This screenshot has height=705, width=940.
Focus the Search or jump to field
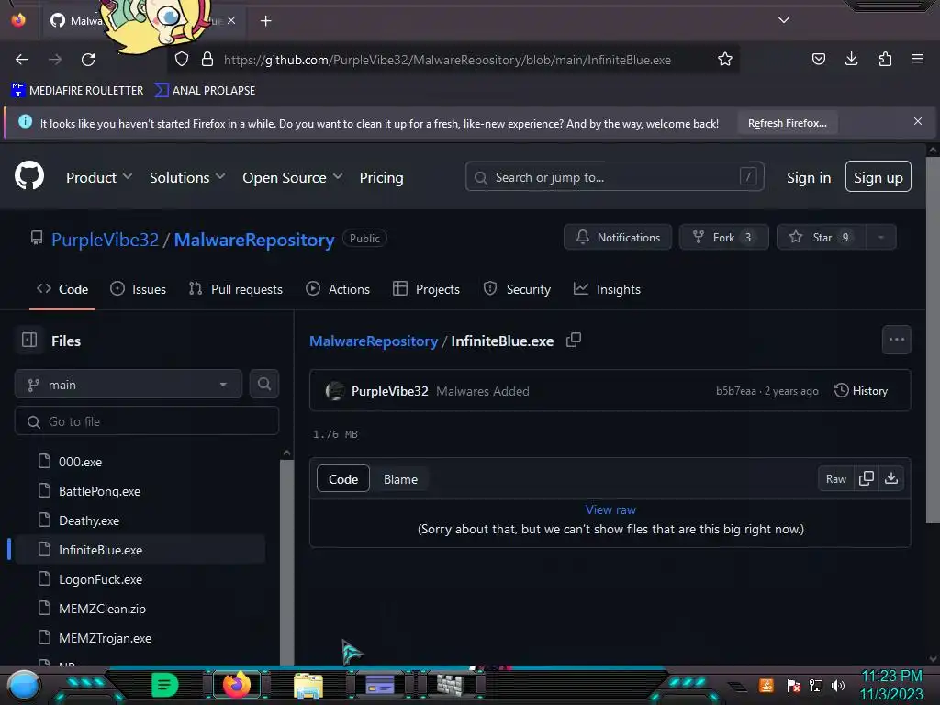[614, 177]
